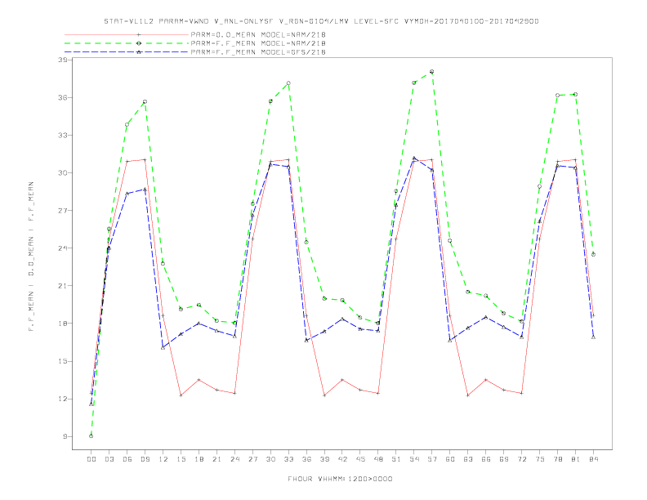
Task: Click the green dashed legend line sample
Action: (x=127, y=43)
